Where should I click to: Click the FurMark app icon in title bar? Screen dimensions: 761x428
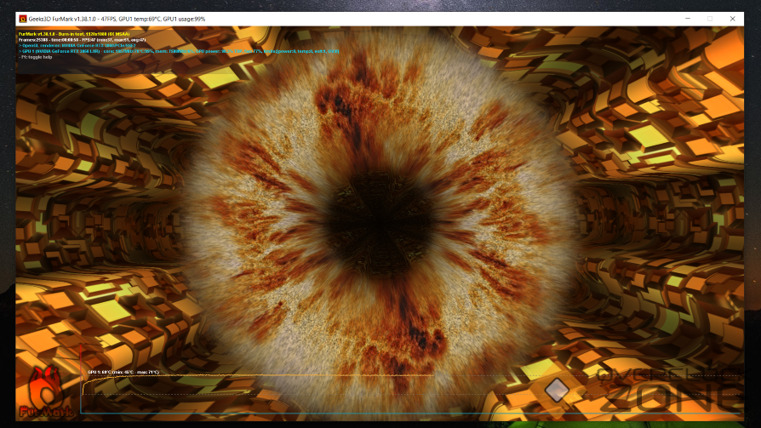23,19
